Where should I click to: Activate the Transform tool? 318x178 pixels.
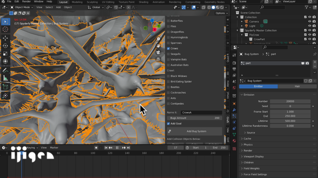click(x=5, y=61)
